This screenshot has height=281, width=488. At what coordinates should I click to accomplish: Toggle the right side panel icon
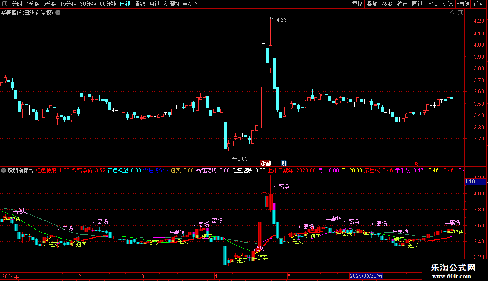pos(460,13)
